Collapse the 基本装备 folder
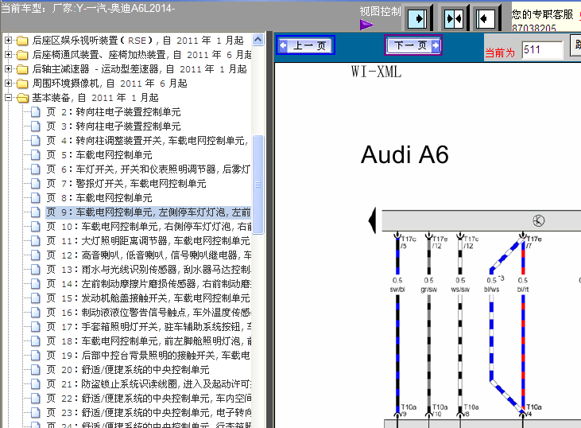581x428 pixels. 8,98
